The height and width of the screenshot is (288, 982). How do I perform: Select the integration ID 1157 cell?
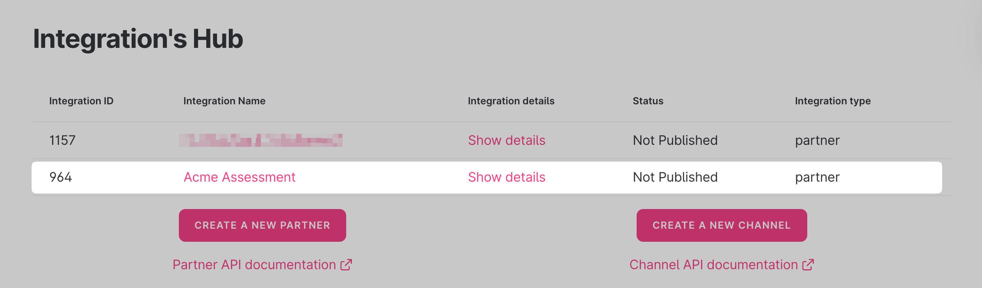(x=62, y=140)
